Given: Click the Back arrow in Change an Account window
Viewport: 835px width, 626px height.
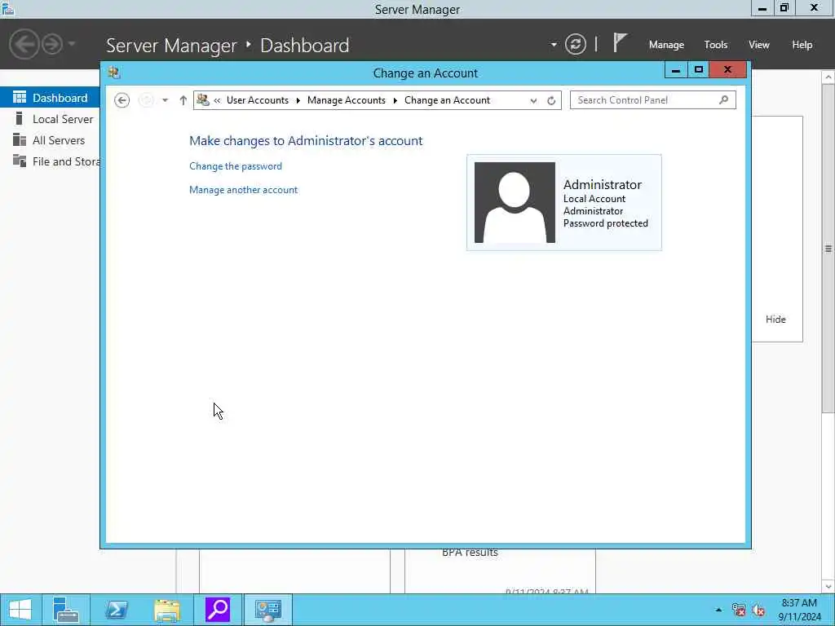Looking at the screenshot, I should [122, 100].
